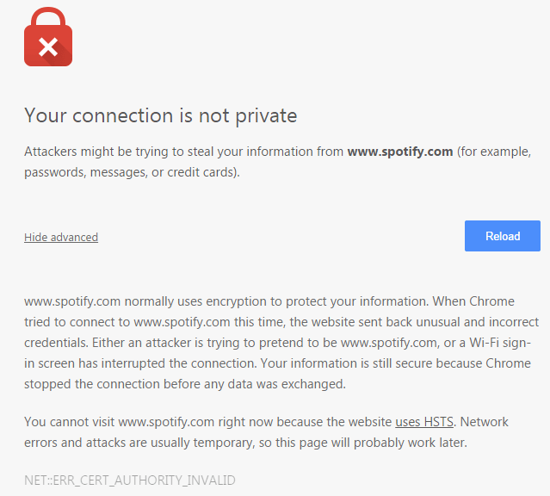Click the heading Your connection is not private
Image resolution: width=550 pixels, height=496 pixels.
(x=161, y=115)
